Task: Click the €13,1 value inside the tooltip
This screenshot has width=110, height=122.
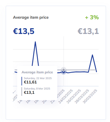Action: tap(29, 93)
